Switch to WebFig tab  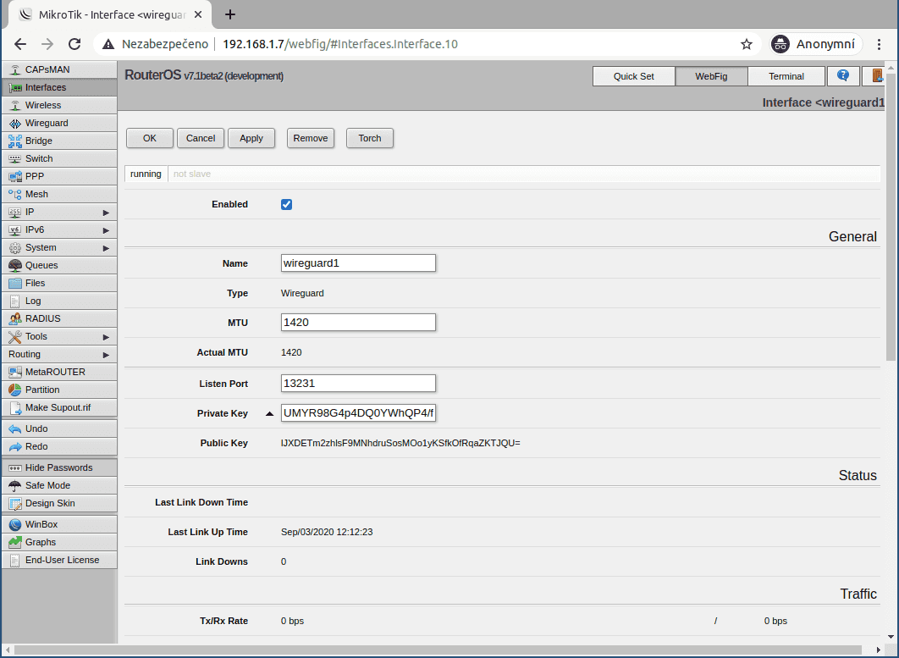712,75
